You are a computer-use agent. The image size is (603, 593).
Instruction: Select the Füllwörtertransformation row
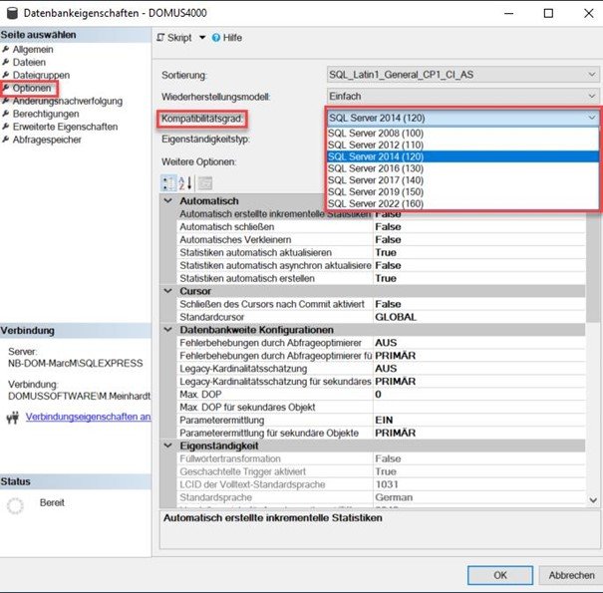point(381,458)
